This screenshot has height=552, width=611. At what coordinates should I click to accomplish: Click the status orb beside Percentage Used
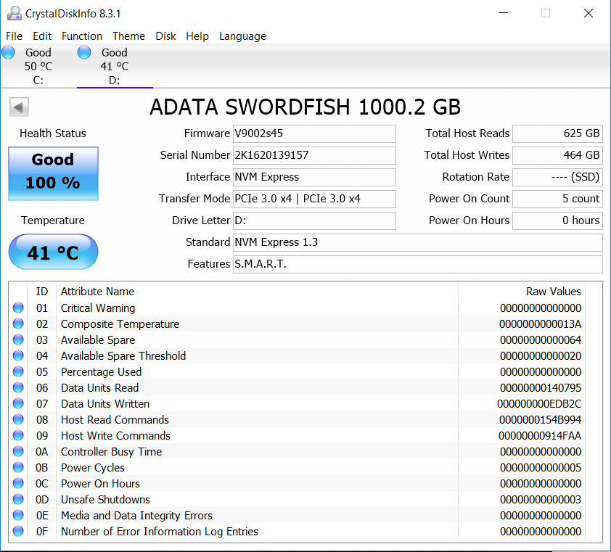click(x=18, y=372)
